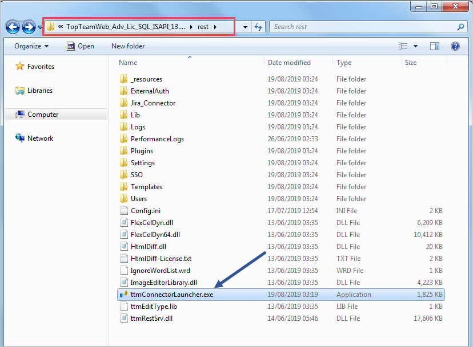This screenshot has width=473, height=347.
Task: Click the INI File type cell
Action: (x=347, y=210)
